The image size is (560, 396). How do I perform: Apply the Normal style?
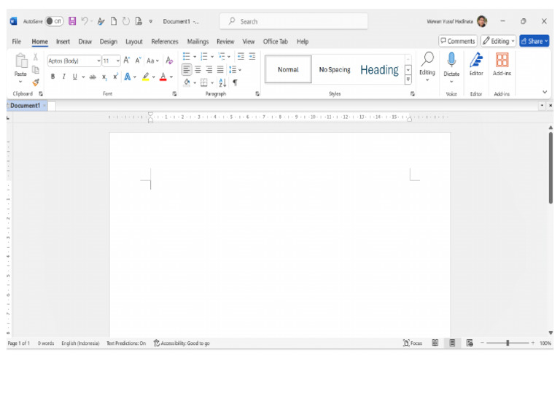coord(288,69)
